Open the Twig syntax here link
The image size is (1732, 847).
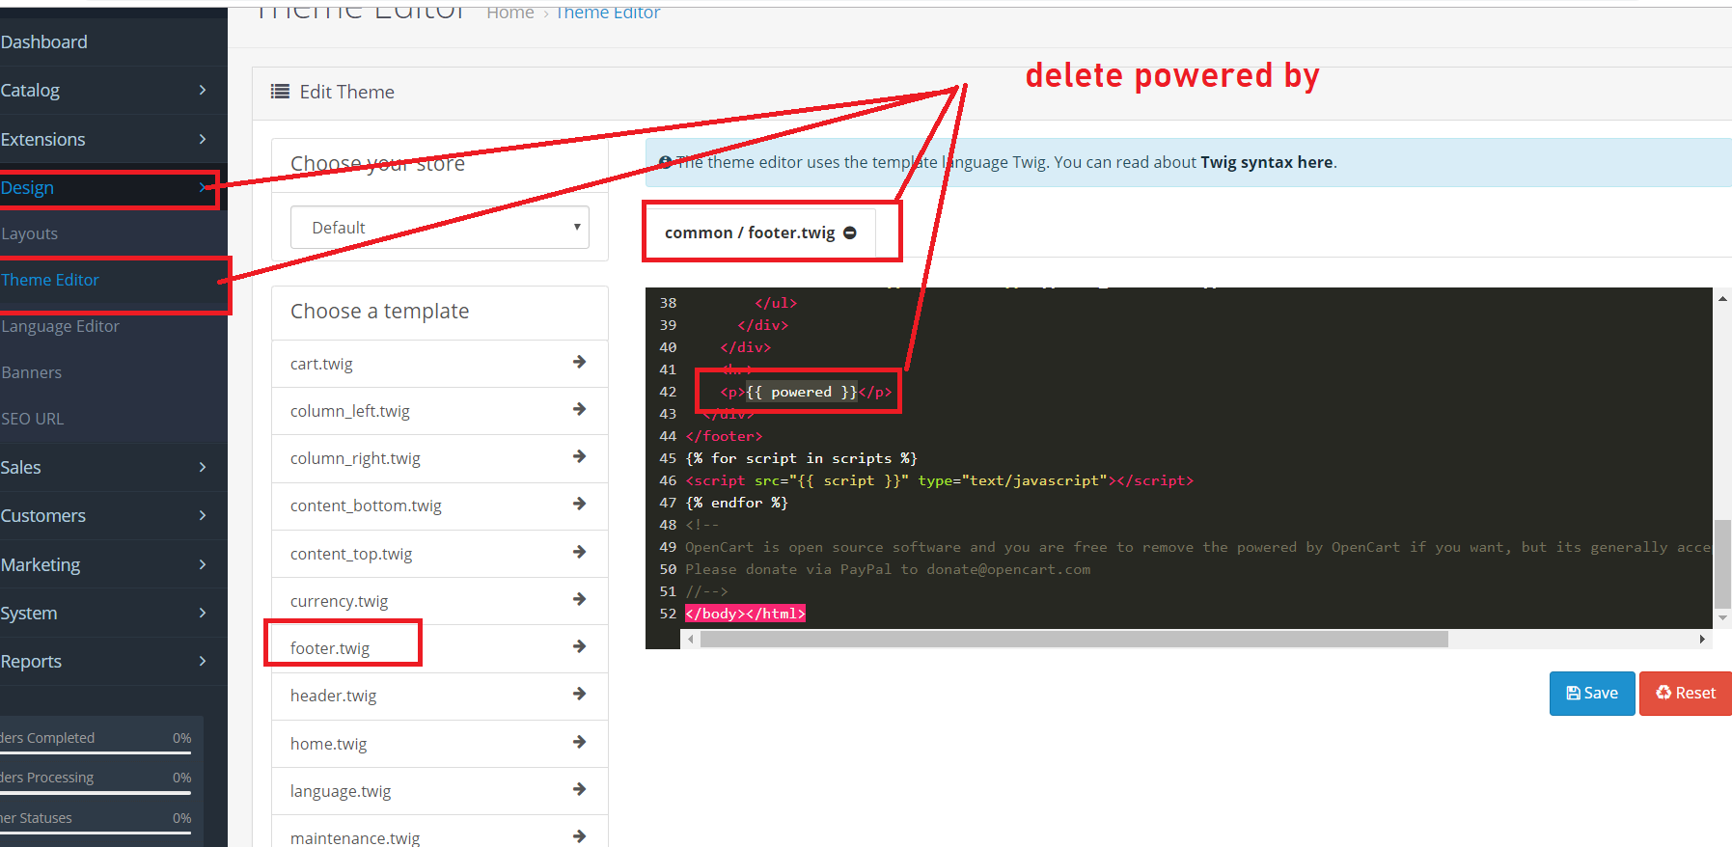1266,162
